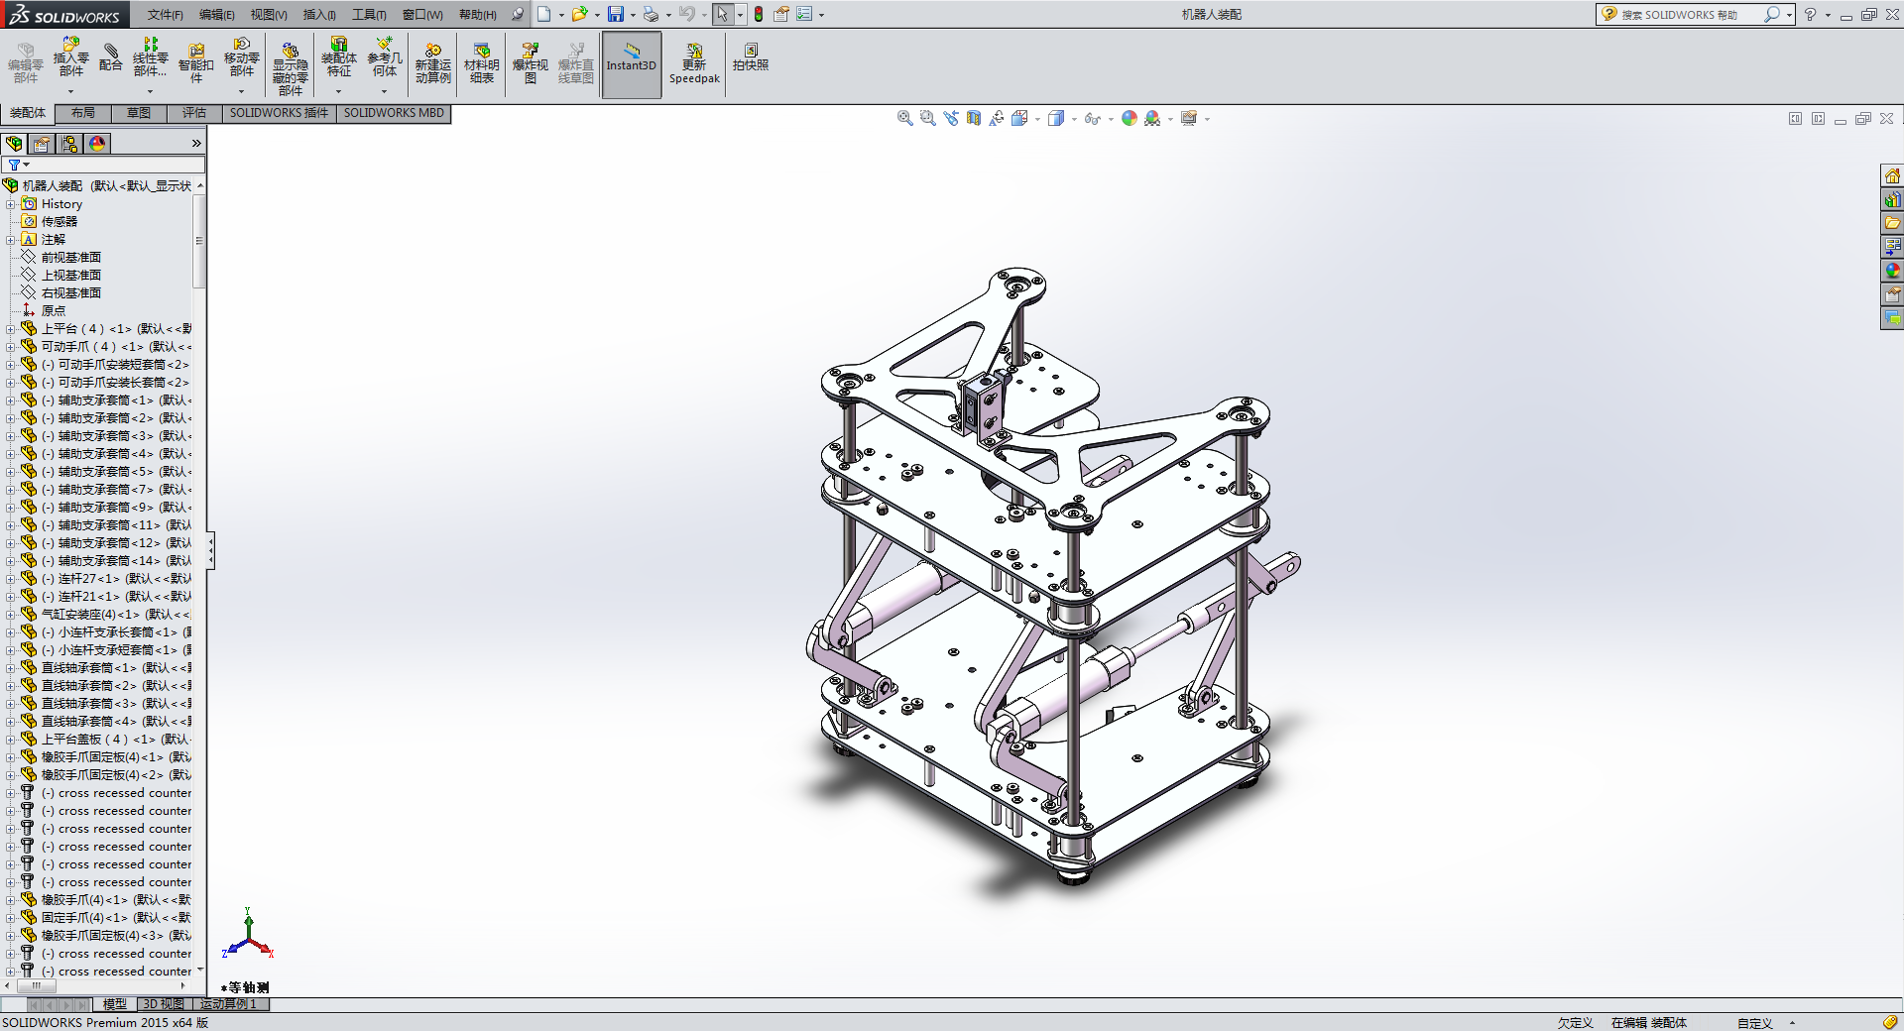The height and width of the screenshot is (1031, 1904).
Task: Select 前视基准面 plane in the tree
Action: 70,258
